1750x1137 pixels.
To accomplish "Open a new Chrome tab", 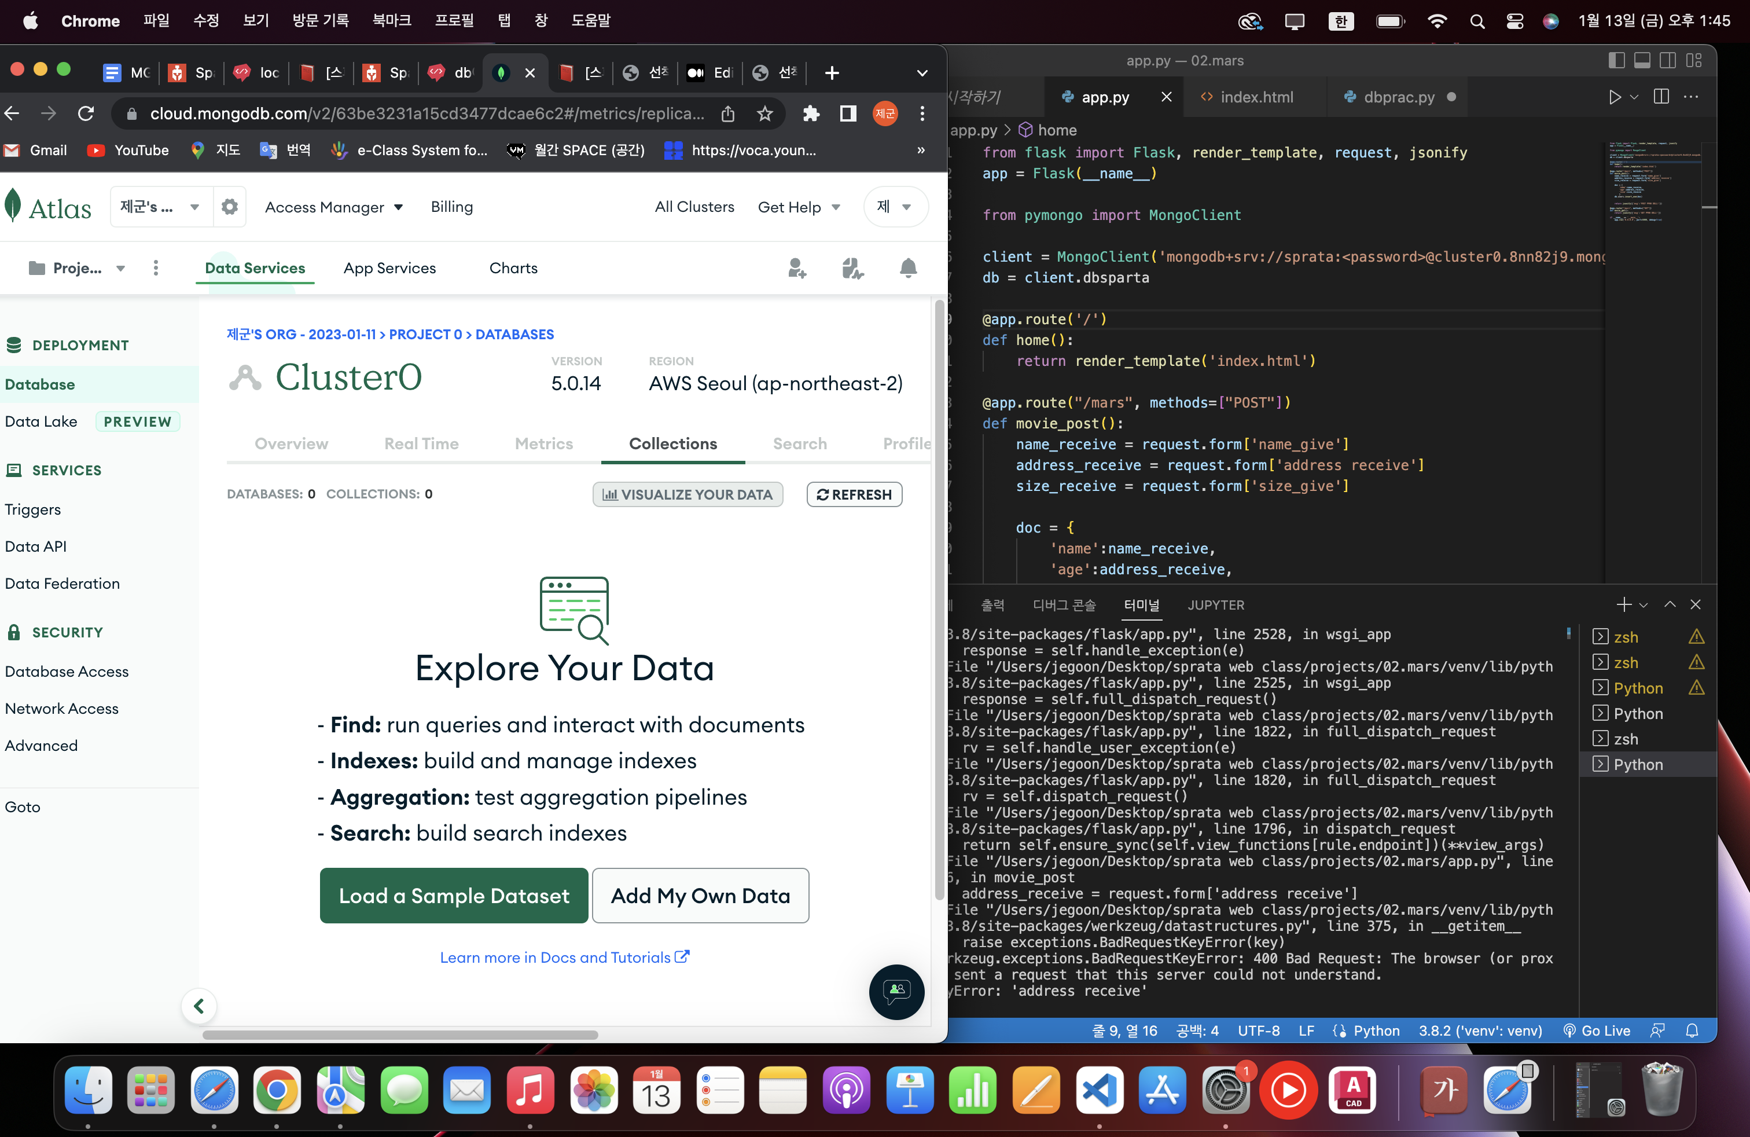I will coord(832,73).
